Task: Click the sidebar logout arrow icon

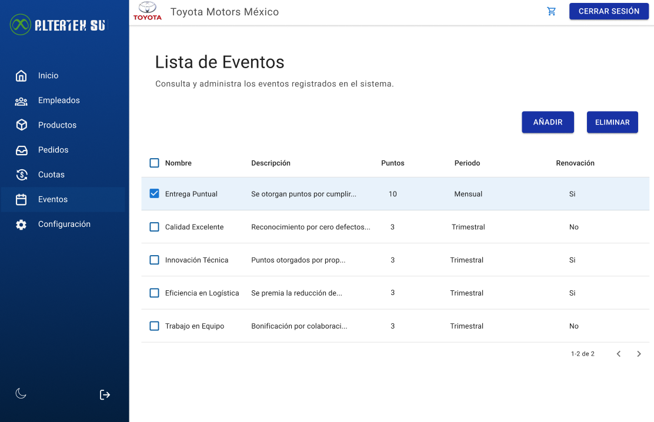Action: pyautogui.click(x=105, y=394)
